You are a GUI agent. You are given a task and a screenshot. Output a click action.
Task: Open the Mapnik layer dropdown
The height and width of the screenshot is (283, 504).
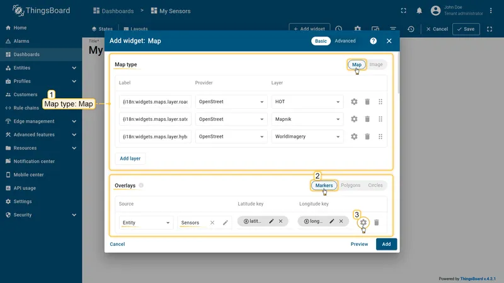click(307, 119)
